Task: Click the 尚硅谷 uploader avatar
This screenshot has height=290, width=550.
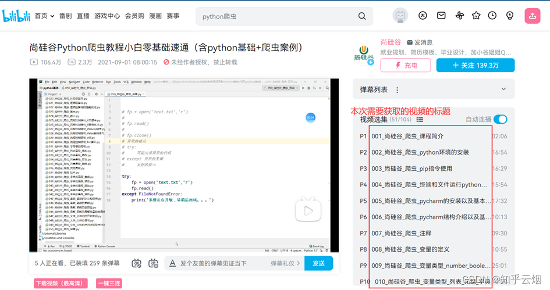Action: (364, 55)
